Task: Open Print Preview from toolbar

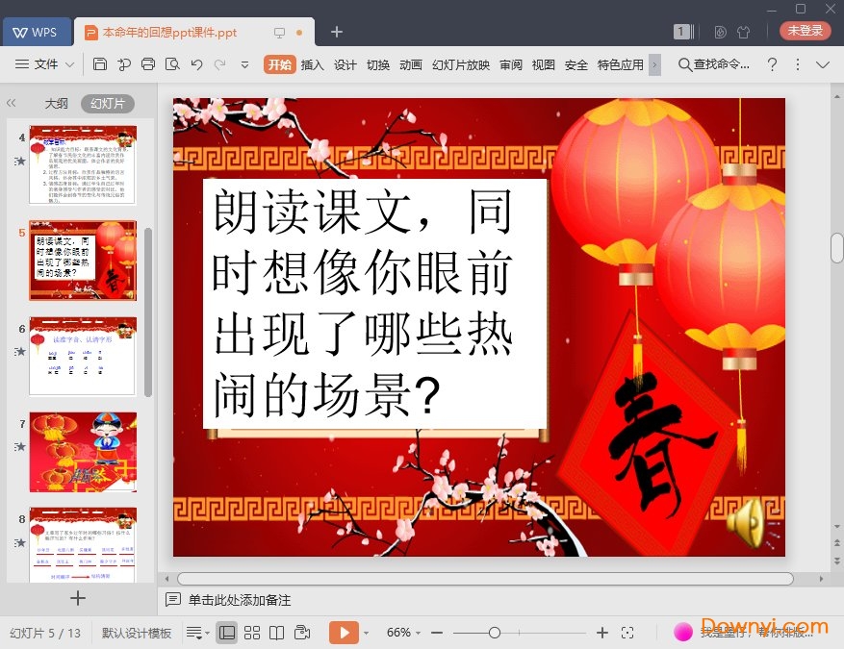Action: 172,64
